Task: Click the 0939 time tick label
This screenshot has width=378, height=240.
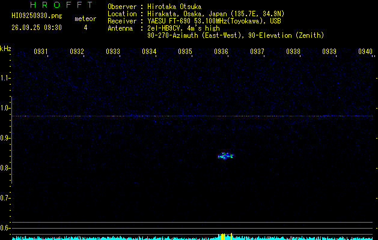Action: (x=329, y=52)
